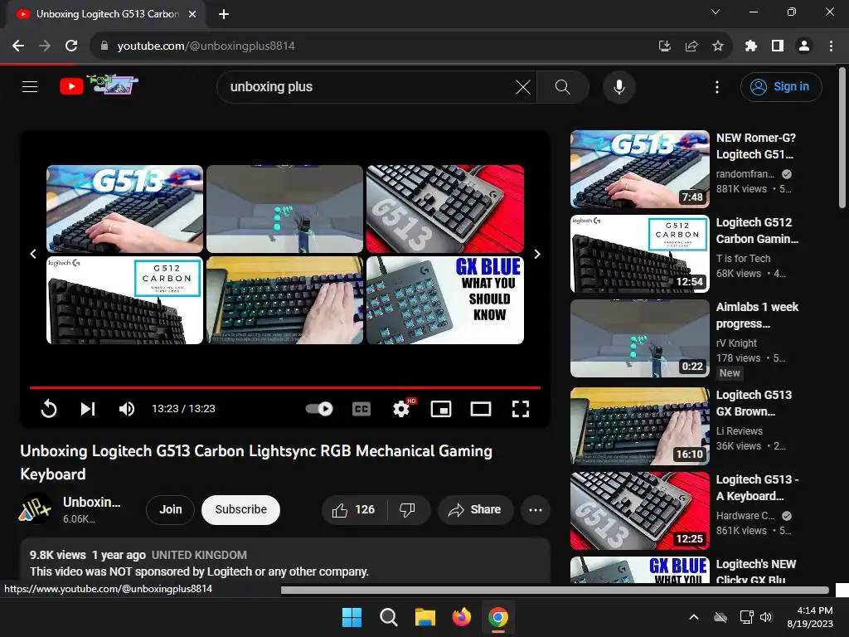Open GX BLUE endscreen video thumbnail
This screenshot has height=637, width=849.
(445, 300)
